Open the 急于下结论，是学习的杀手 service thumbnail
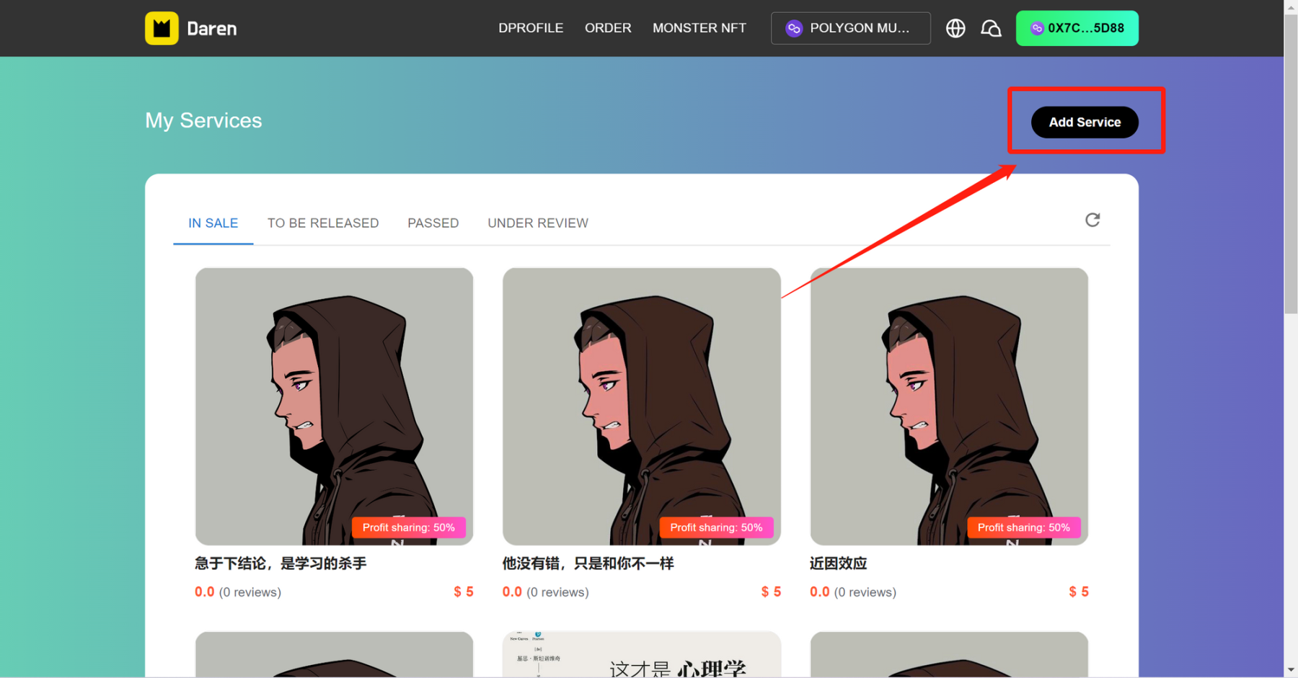 coord(334,406)
